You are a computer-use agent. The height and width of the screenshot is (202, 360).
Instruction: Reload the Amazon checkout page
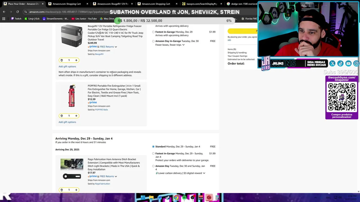[x=17, y=12]
